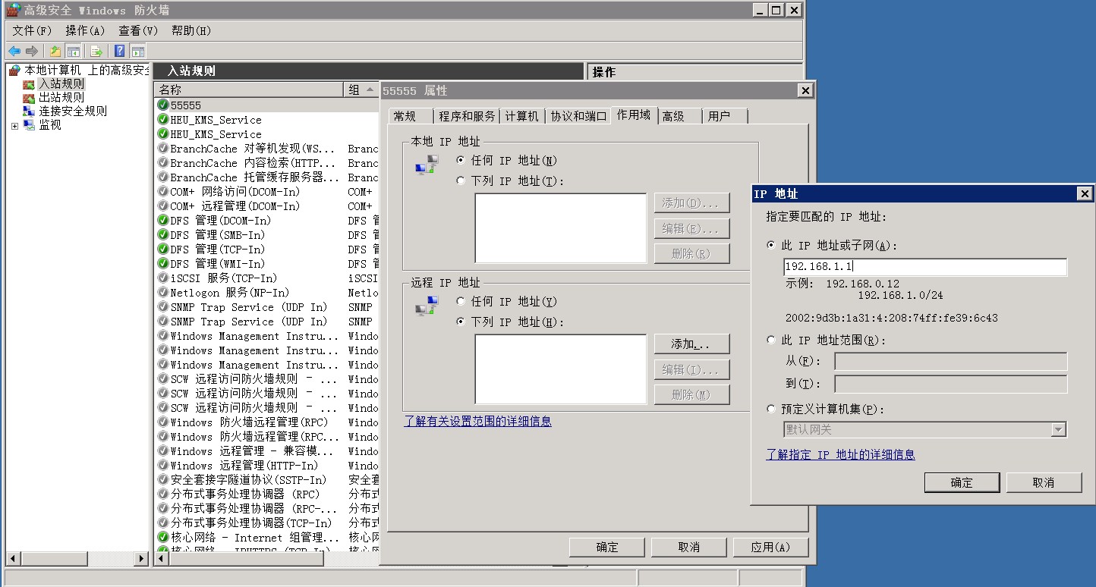Select 下列 IP 地址(T) under 本地 IP 地址
Viewport: 1096px width, 587px height.
pyautogui.click(x=461, y=181)
